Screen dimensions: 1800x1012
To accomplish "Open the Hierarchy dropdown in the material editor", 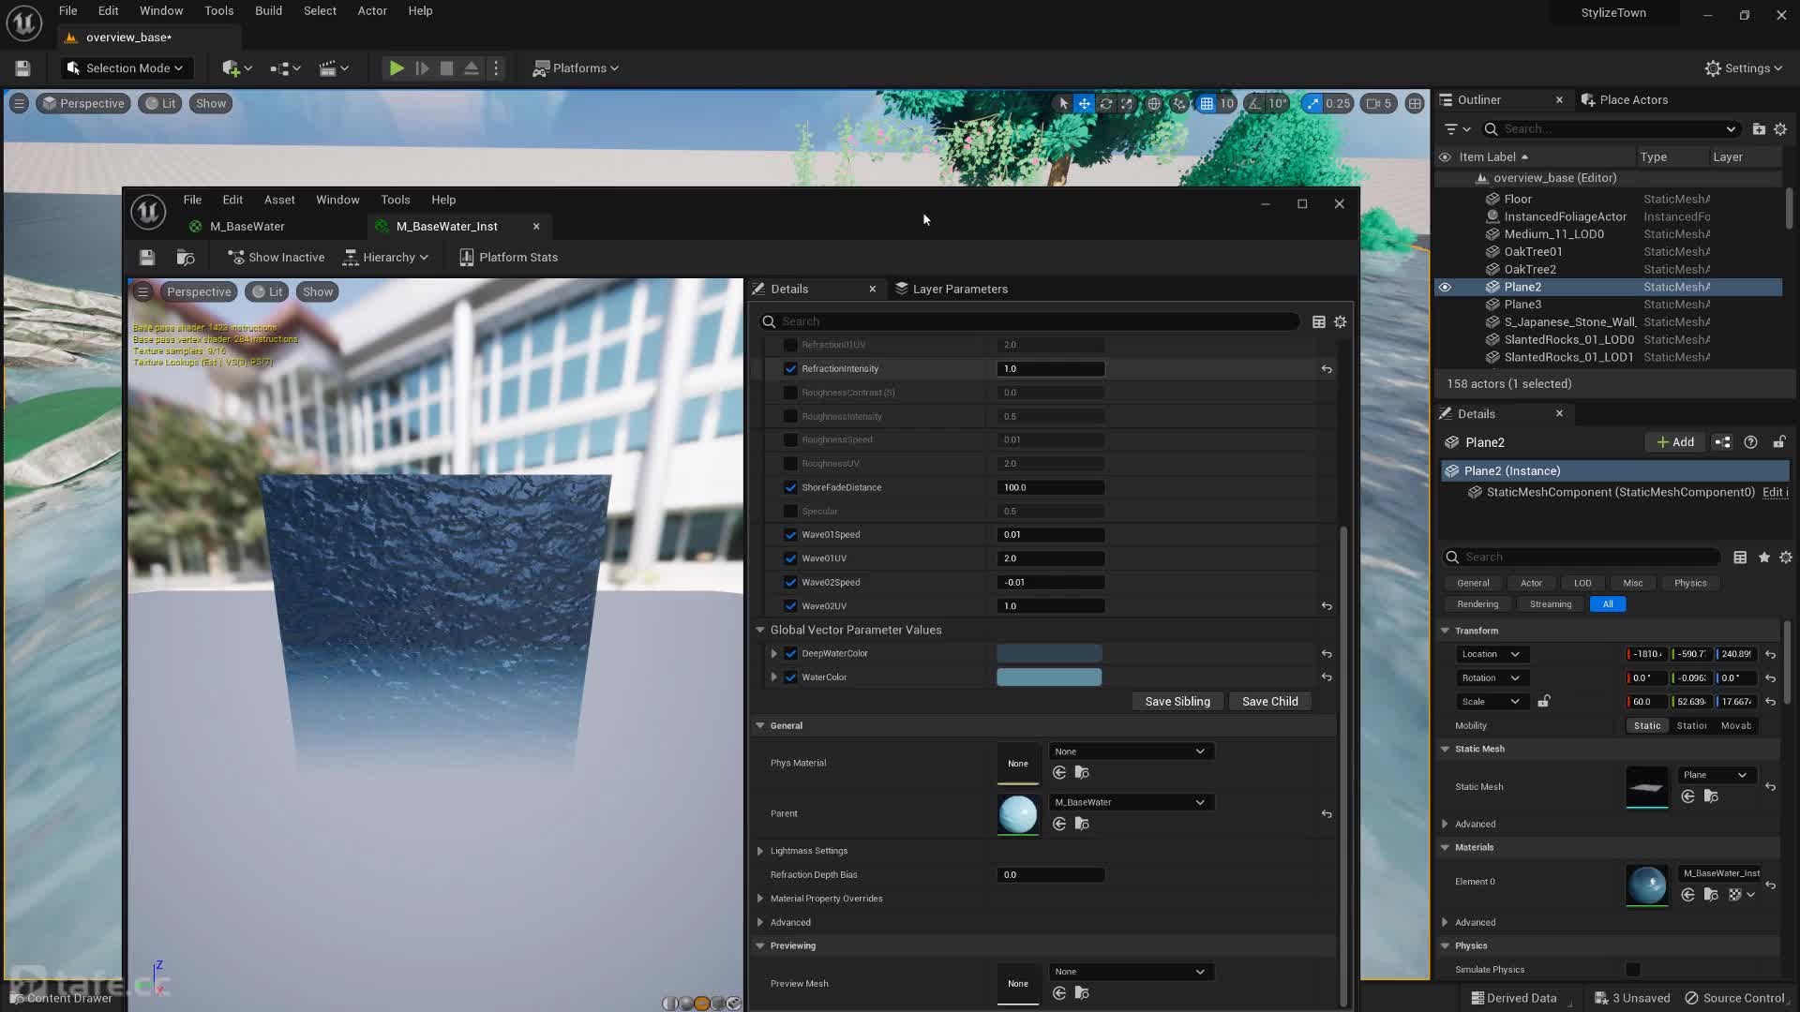I will click(386, 258).
